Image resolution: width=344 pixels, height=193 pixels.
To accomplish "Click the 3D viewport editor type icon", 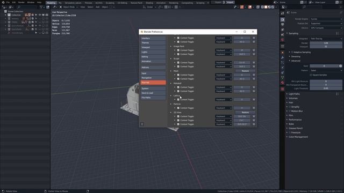I will (x=55, y=7).
